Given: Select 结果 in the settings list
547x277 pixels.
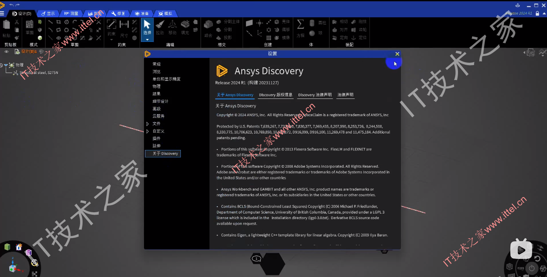Looking at the screenshot, I should coord(156,94).
